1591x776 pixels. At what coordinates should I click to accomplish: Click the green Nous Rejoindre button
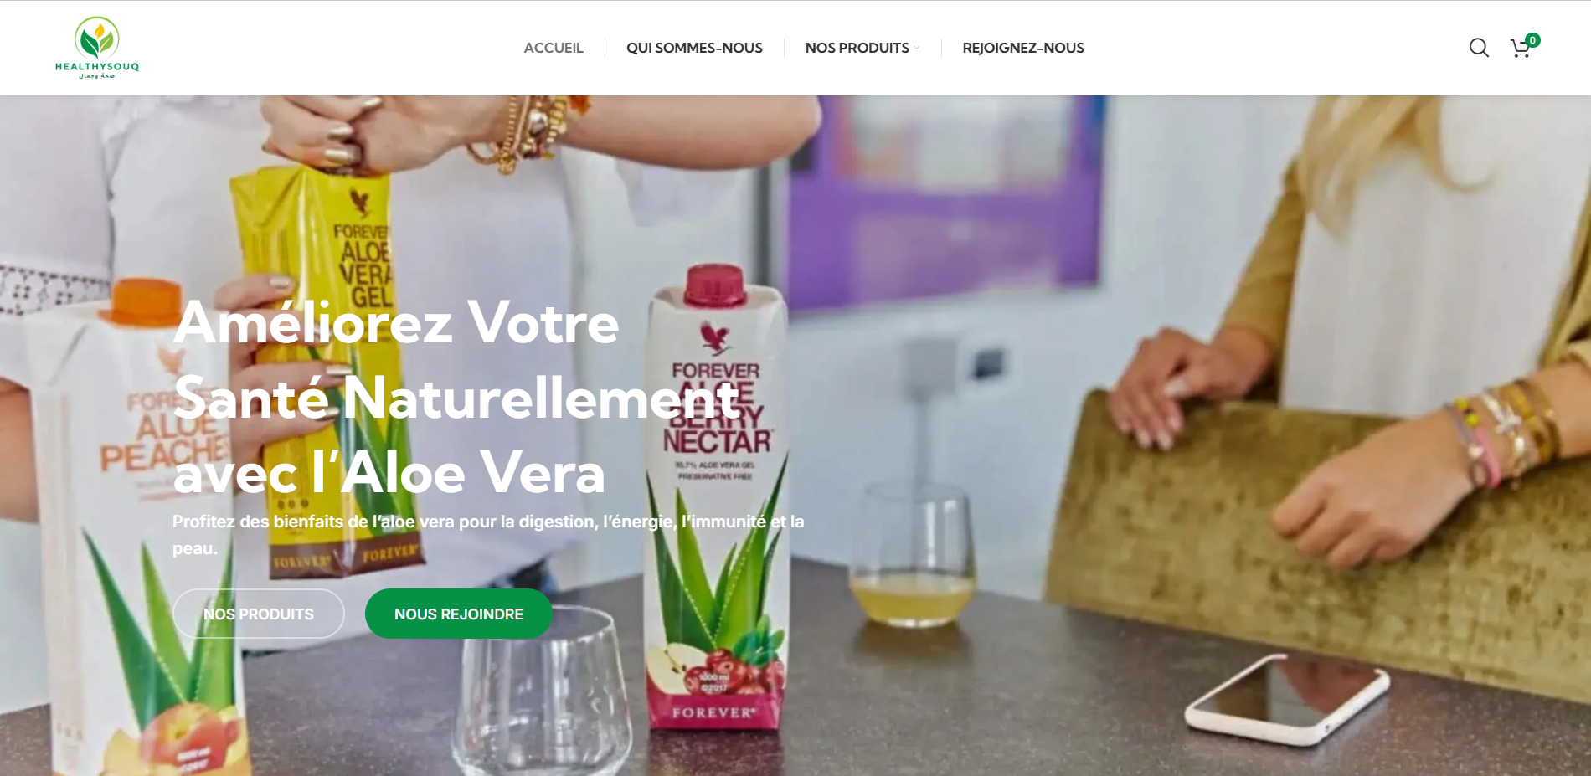tap(459, 614)
